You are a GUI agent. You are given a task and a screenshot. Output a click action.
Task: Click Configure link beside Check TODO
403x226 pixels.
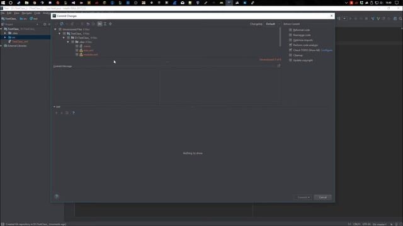point(327,50)
